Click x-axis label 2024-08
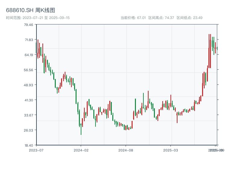 click(126, 150)
